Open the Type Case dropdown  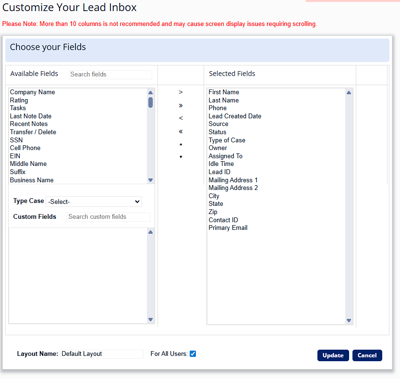tap(94, 202)
